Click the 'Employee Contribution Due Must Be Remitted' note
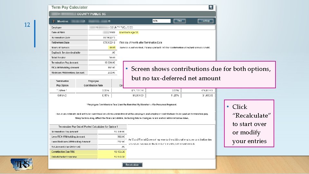The height and width of the screenshot is (174, 309). coord(132,105)
